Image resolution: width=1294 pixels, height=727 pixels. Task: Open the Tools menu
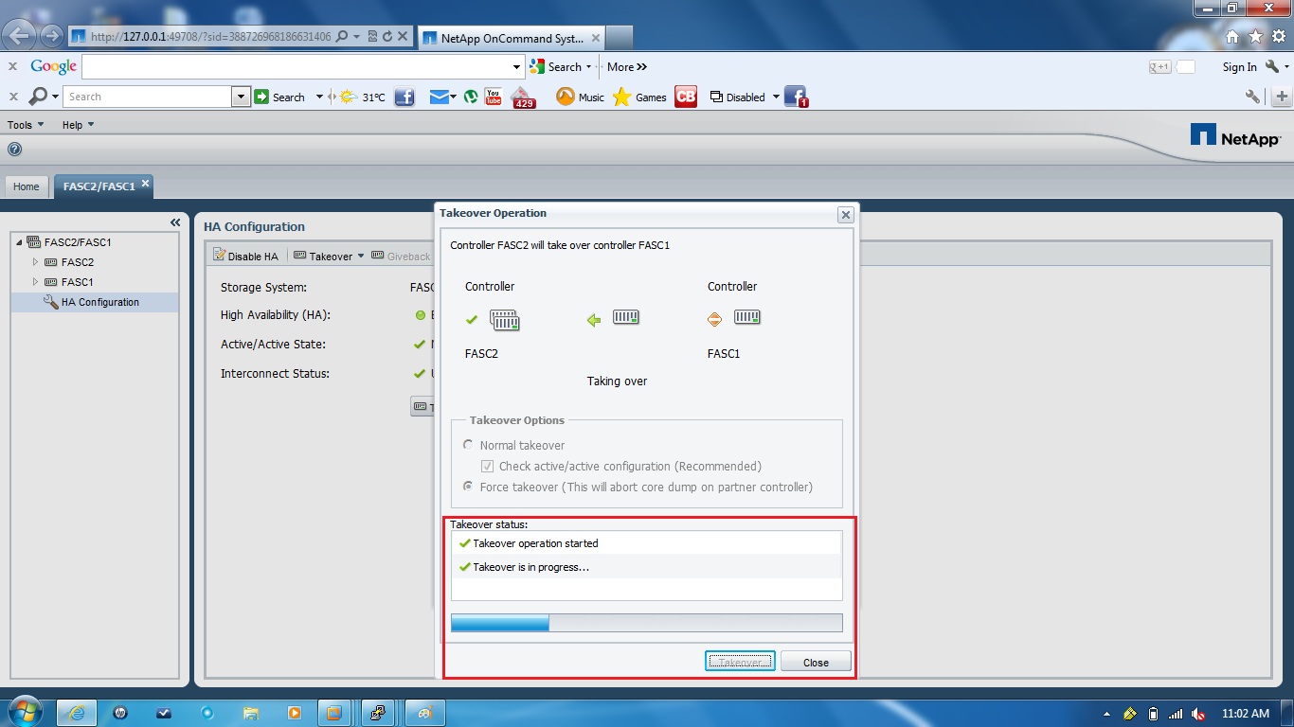pos(25,124)
